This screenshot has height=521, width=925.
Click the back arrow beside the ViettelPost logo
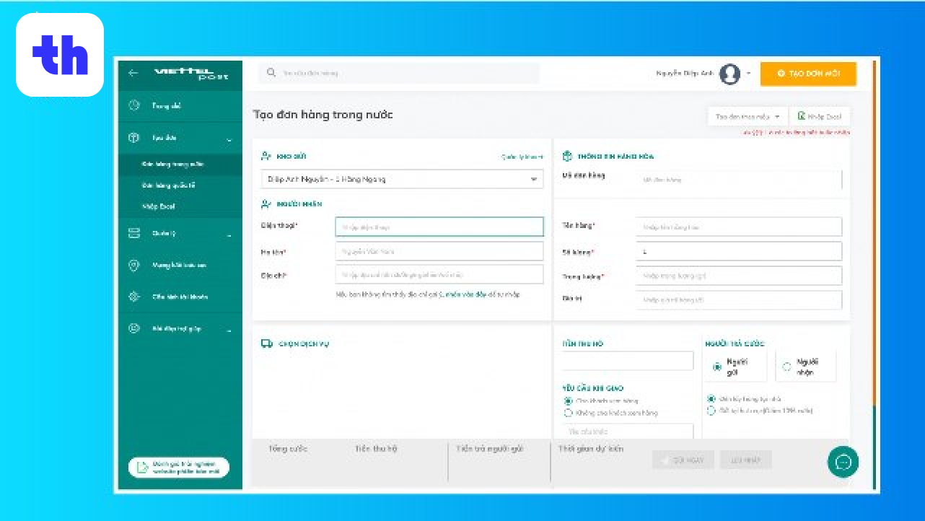coord(133,73)
